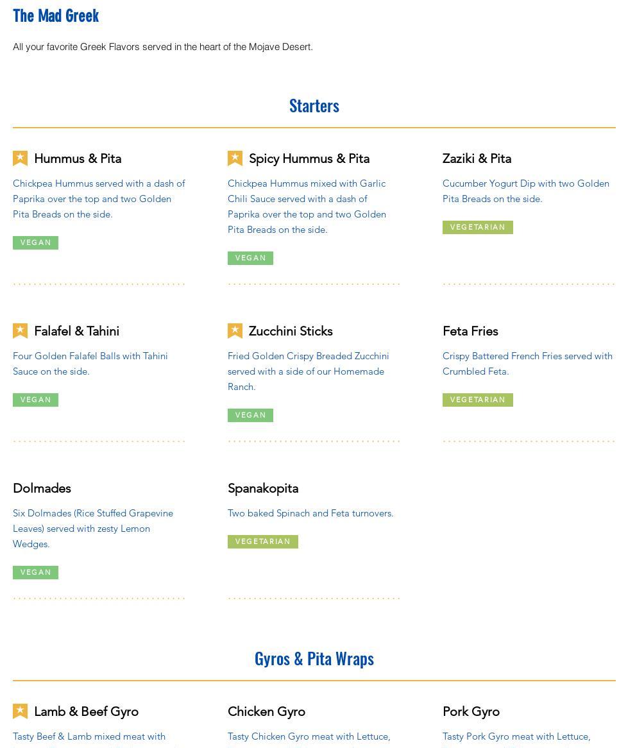Click the featured star icon beside Hummus & Pita
Viewport: 619px width, 748px height.
20,158
